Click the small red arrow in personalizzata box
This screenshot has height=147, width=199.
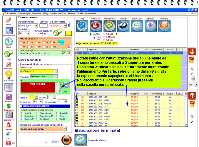pos(61,88)
